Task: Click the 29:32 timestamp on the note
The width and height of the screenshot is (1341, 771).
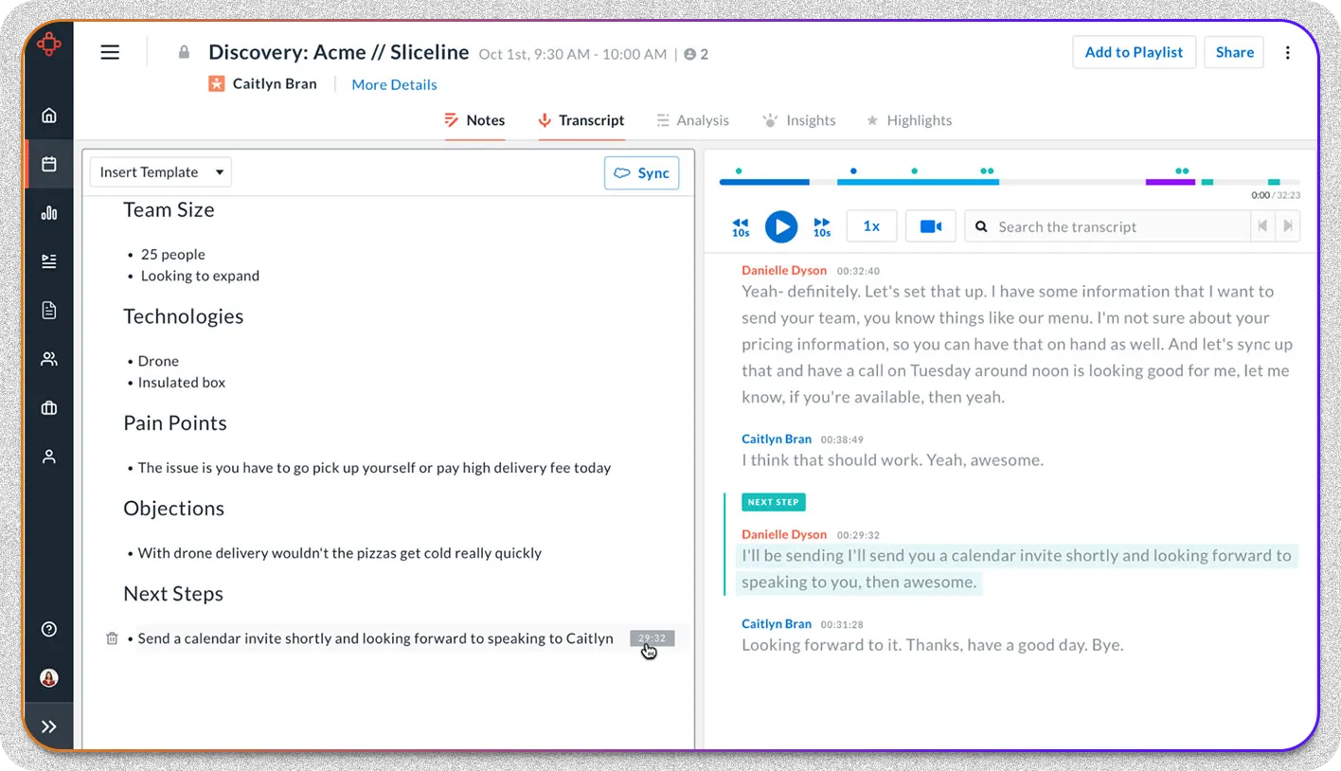Action: point(652,638)
